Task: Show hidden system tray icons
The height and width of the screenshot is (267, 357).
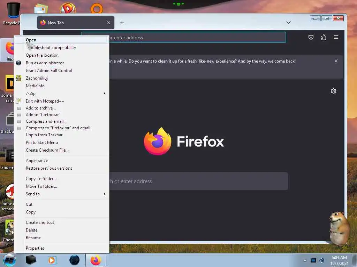Action: point(305,260)
